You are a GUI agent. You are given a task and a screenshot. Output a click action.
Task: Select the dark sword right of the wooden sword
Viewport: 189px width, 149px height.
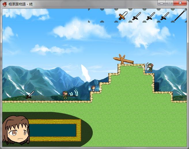137,16
